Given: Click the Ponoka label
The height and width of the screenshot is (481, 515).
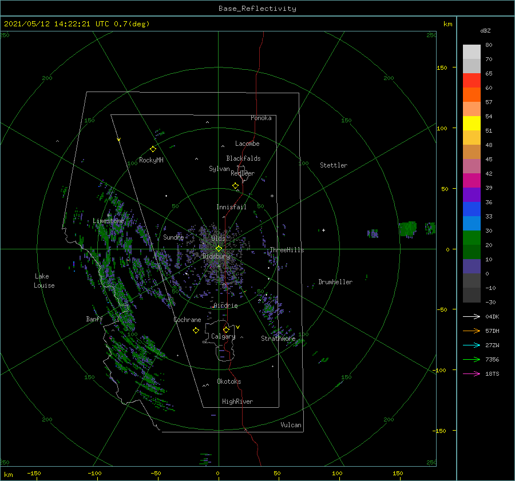Looking at the screenshot, I should pos(261,118).
